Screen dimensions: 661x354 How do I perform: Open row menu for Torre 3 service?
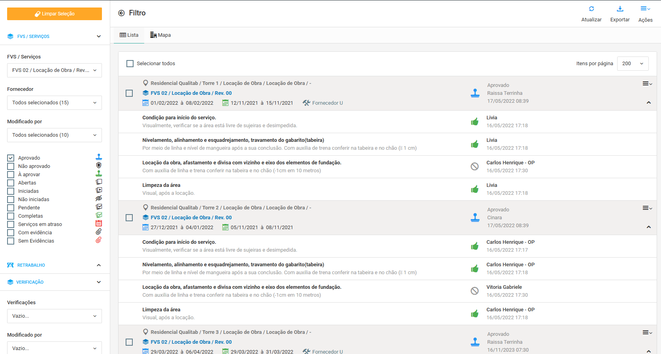(x=647, y=333)
